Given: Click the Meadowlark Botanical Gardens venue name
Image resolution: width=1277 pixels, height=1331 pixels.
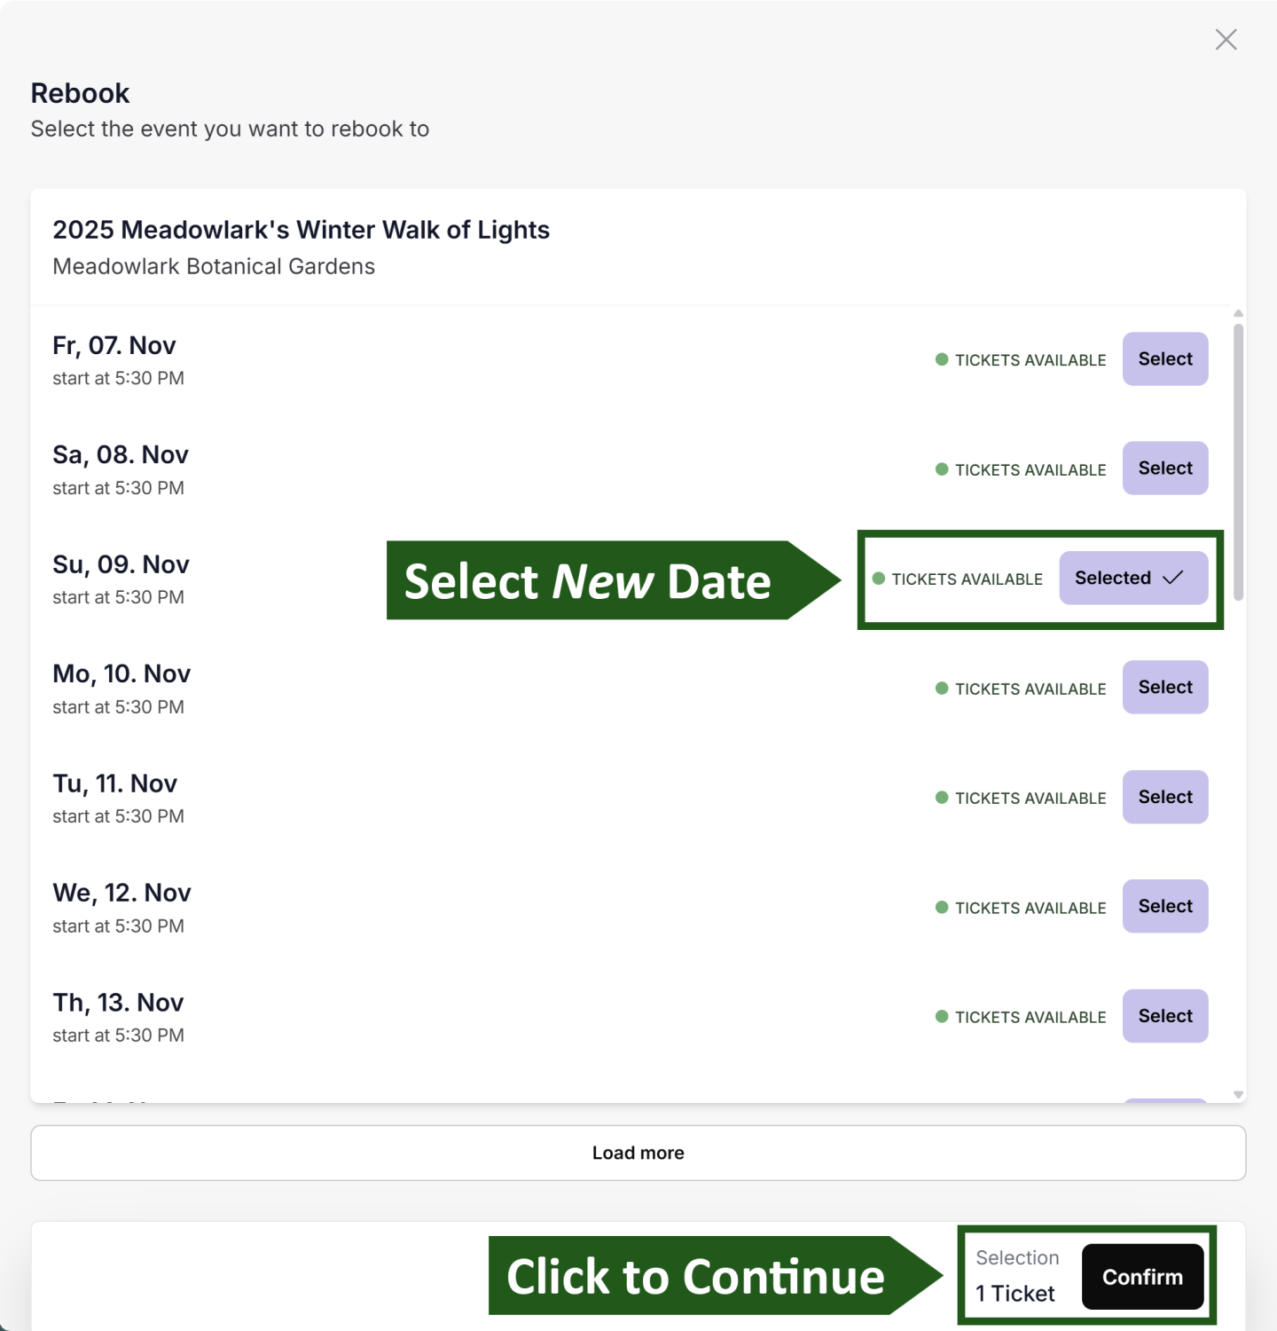Looking at the screenshot, I should click(x=213, y=266).
